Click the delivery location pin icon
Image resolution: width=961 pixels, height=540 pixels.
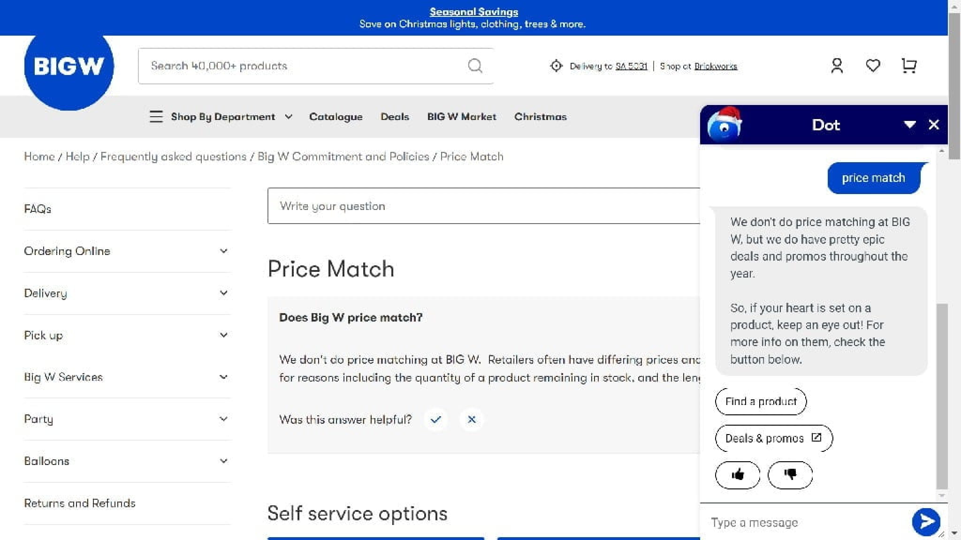pyautogui.click(x=556, y=66)
